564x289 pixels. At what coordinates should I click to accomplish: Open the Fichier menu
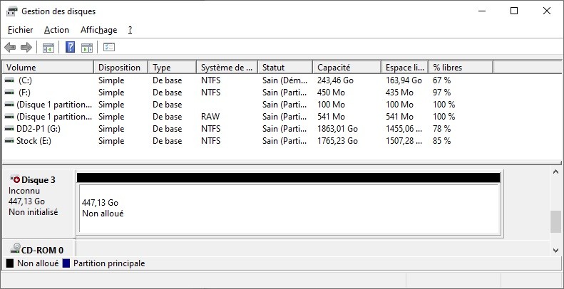click(x=20, y=30)
